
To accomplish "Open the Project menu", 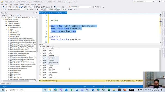I will coord(22,4).
